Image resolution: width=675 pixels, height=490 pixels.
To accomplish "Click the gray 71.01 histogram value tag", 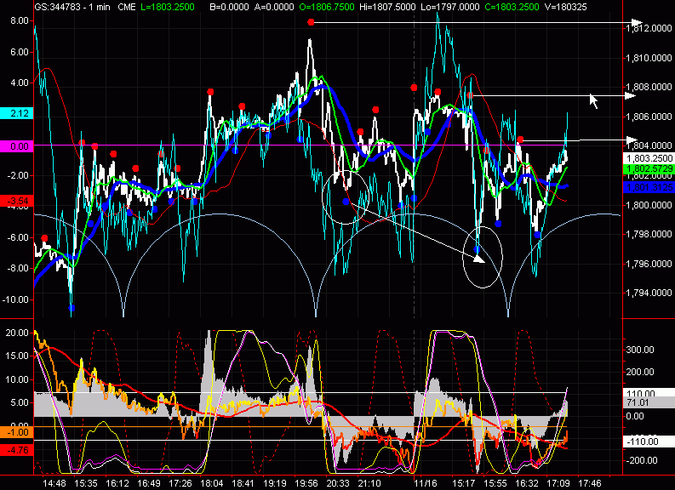I will pyautogui.click(x=649, y=402).
